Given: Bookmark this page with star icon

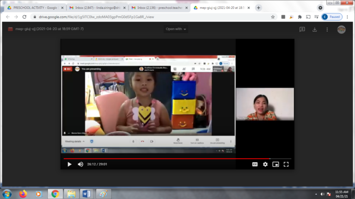Looking at the screenshot, I should 273,17.
